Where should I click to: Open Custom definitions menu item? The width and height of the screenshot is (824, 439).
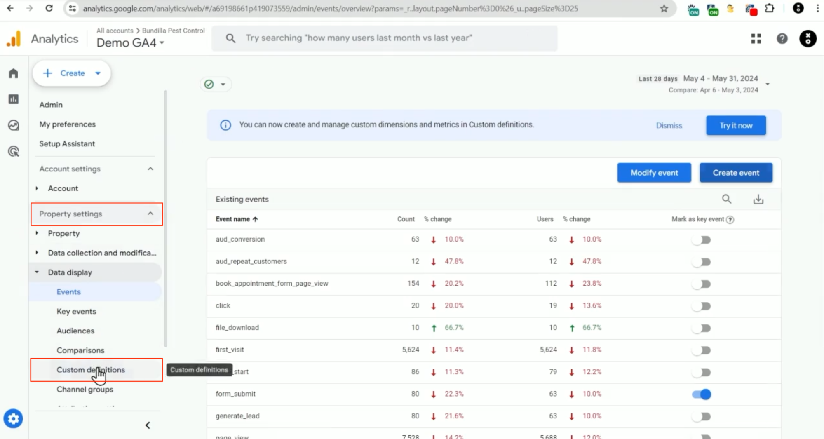(x=91, y=370)
